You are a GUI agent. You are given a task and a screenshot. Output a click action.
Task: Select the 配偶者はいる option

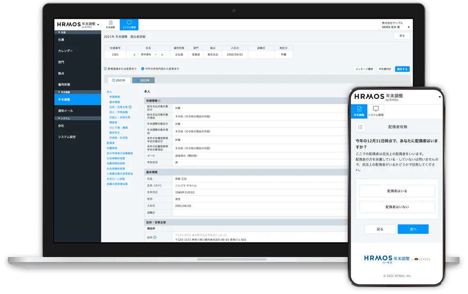coord(397,191)
